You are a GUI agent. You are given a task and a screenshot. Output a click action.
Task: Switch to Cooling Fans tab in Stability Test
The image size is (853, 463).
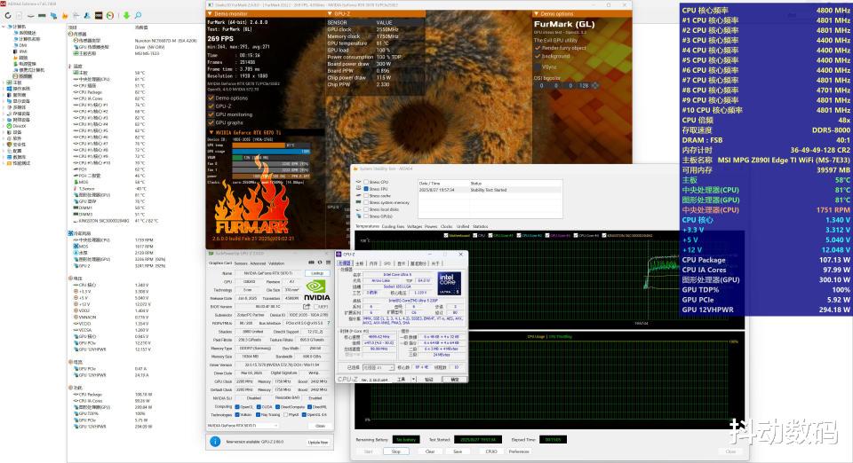point(393,226)
